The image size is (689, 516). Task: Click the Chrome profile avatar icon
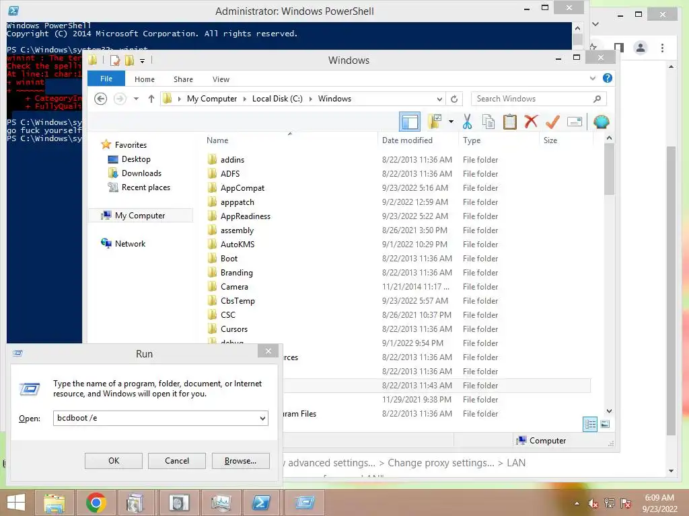pos(641,48)
